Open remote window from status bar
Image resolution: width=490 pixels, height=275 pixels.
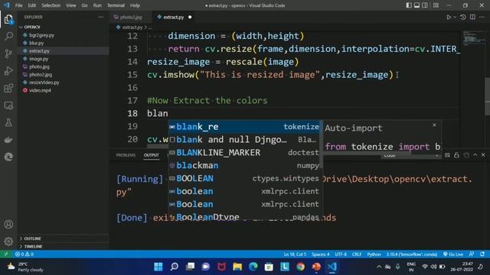(x=6, y=254)
